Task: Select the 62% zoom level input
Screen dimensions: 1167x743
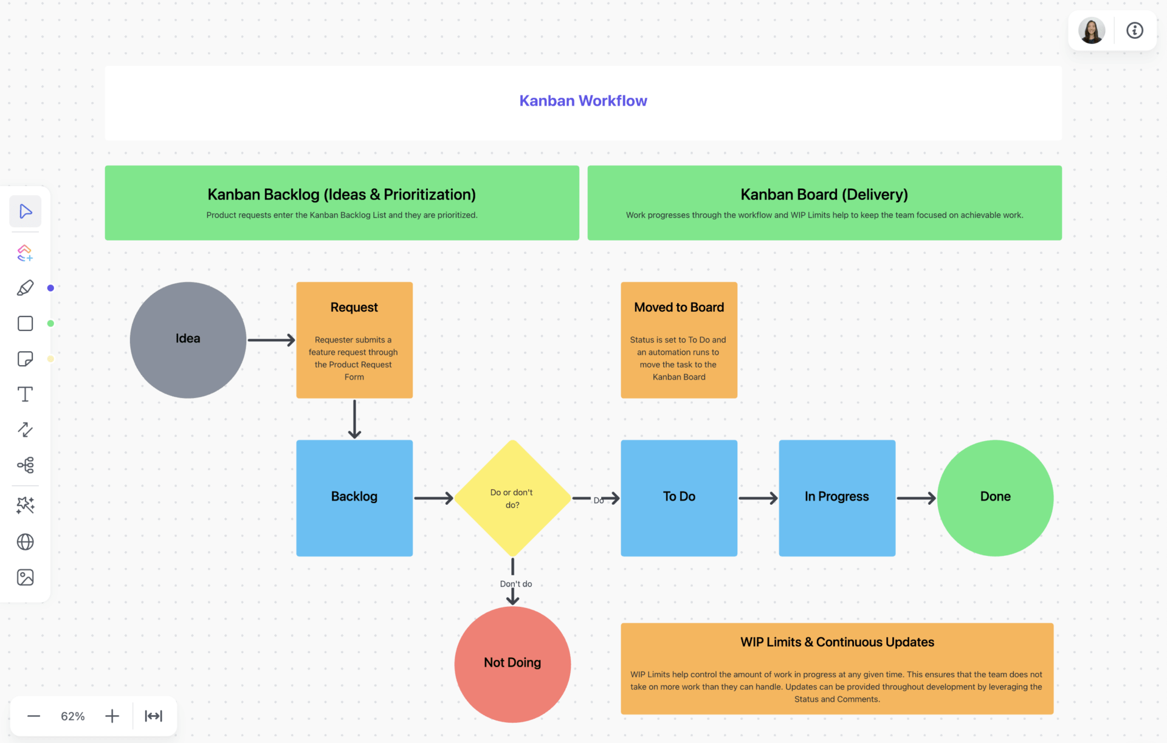Action: click(72, 717)
